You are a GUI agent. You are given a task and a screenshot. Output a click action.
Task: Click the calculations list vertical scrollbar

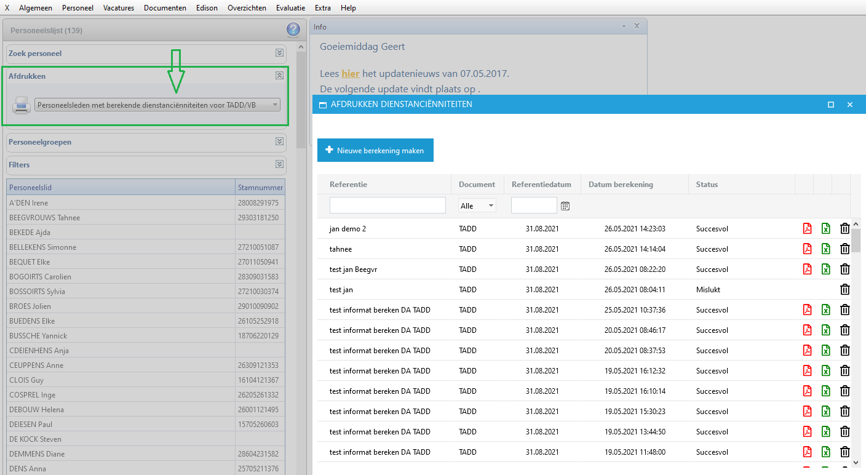point(856,241)
